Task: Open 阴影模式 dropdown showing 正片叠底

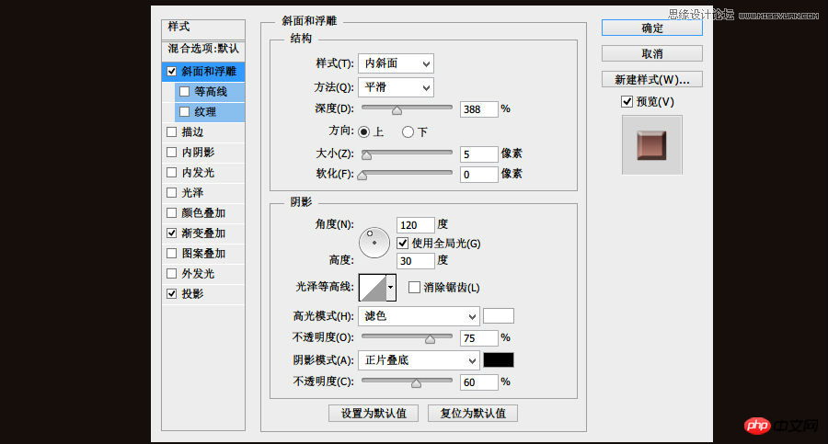Action: 419,360
